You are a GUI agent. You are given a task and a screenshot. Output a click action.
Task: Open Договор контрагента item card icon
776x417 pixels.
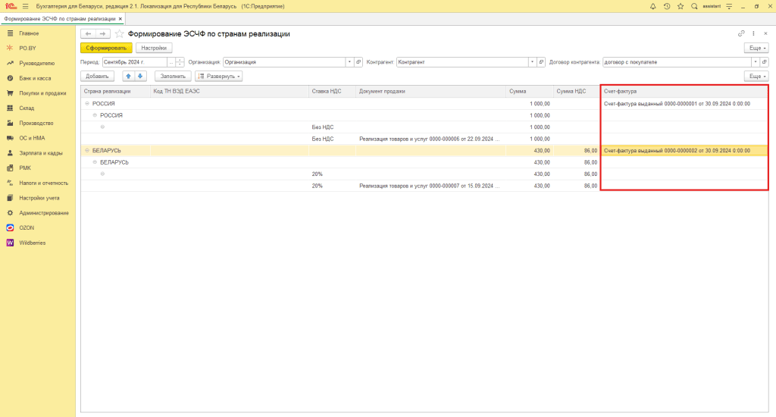click(765, 62)
